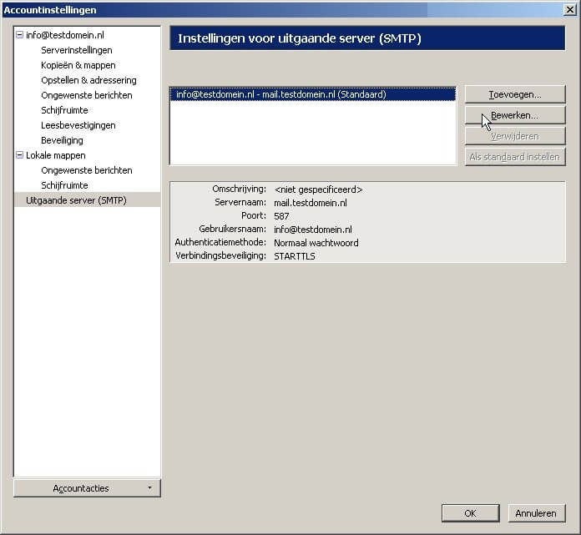This screenshot has height=535, width=581.
Task: Collapse the info@testdomein.nl account tree
Action: pos(20,35)
